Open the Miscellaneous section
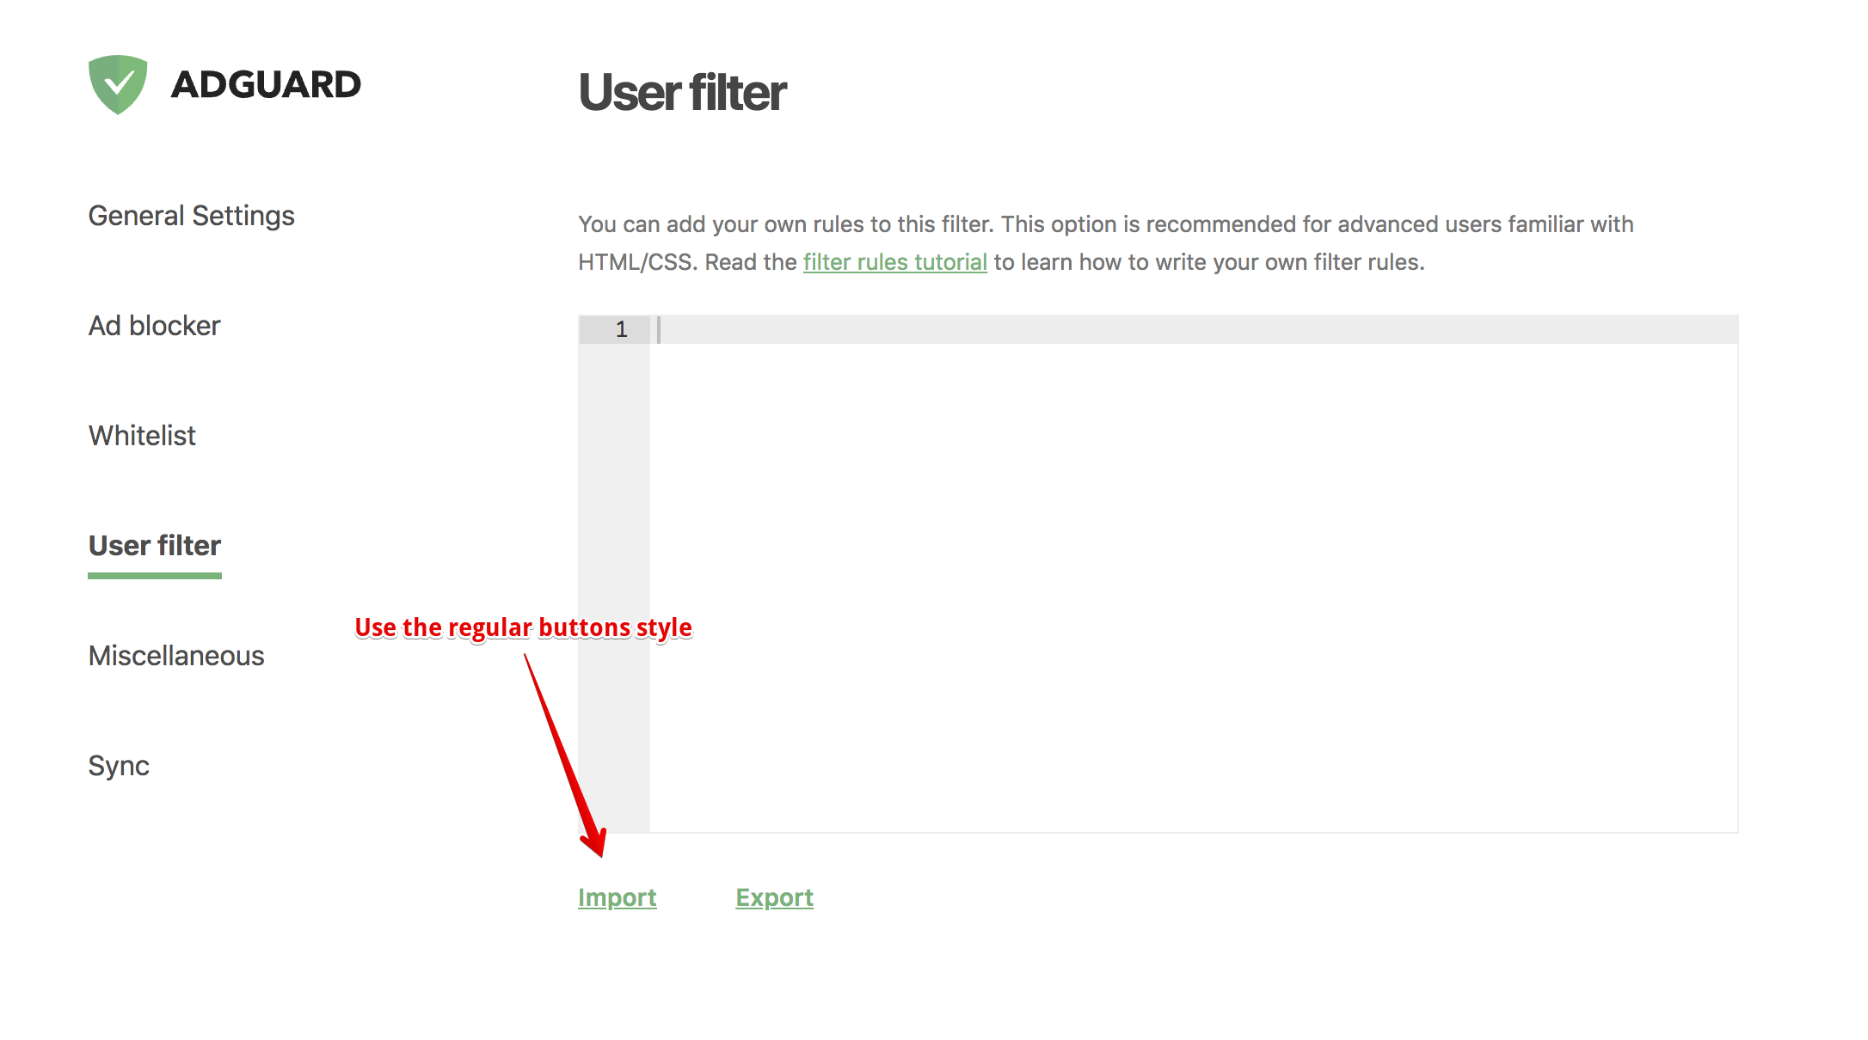 click(175, 656)
